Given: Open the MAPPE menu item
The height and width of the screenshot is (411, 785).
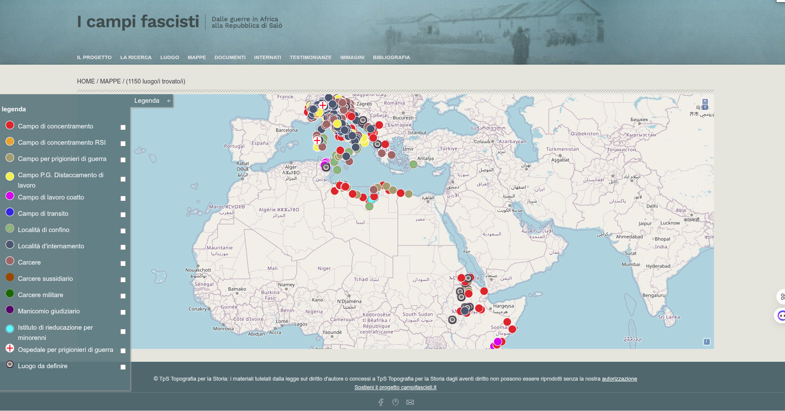Looking at the screenshot, I should pyautogui.click(x=196, y=57).
